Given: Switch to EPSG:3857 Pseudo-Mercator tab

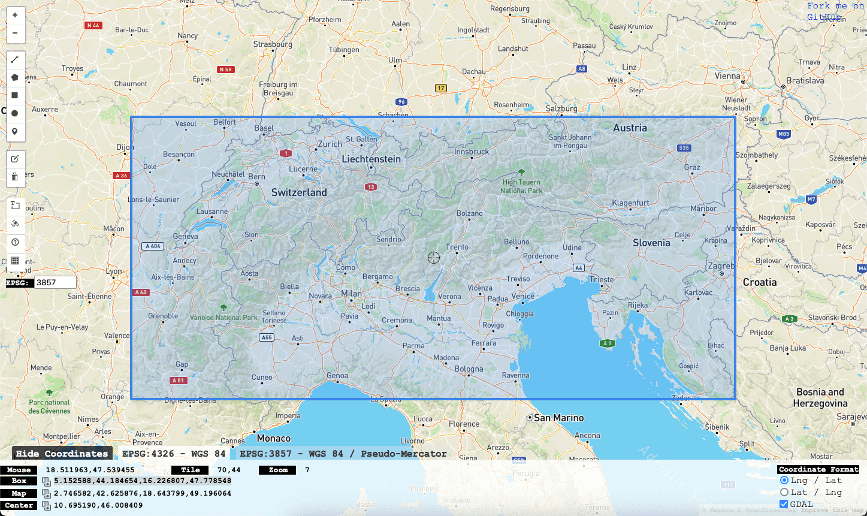Looking at the screenshot, I should 343,454.
